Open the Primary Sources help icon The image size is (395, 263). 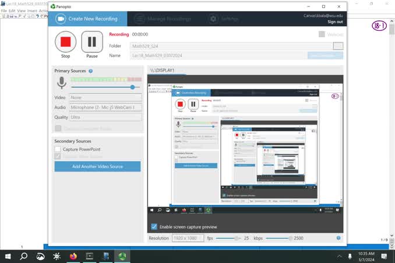(91, 71)
